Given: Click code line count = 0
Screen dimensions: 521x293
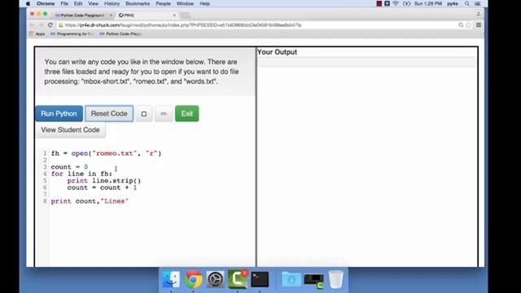Looking at the screenshot, I should [69, 167].
